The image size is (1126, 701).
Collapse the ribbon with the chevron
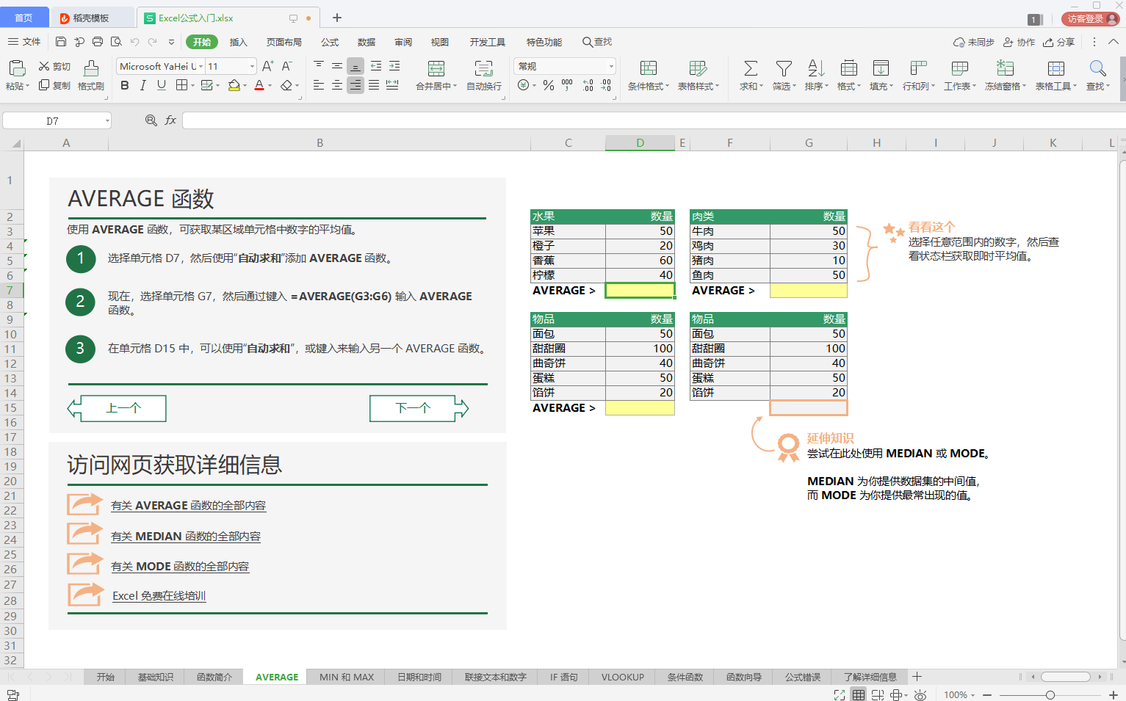coord(1113,42)
